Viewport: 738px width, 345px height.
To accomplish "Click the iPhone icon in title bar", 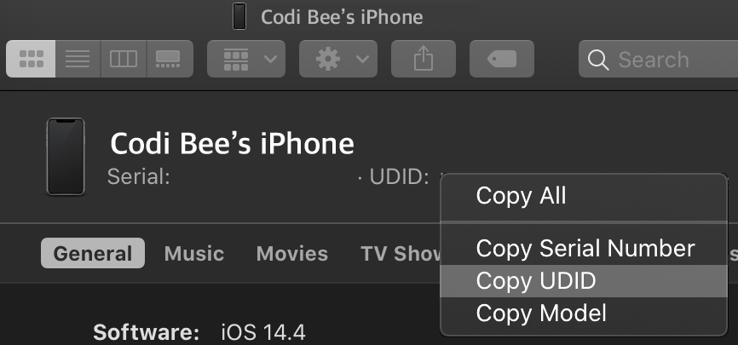I will 240,16.
